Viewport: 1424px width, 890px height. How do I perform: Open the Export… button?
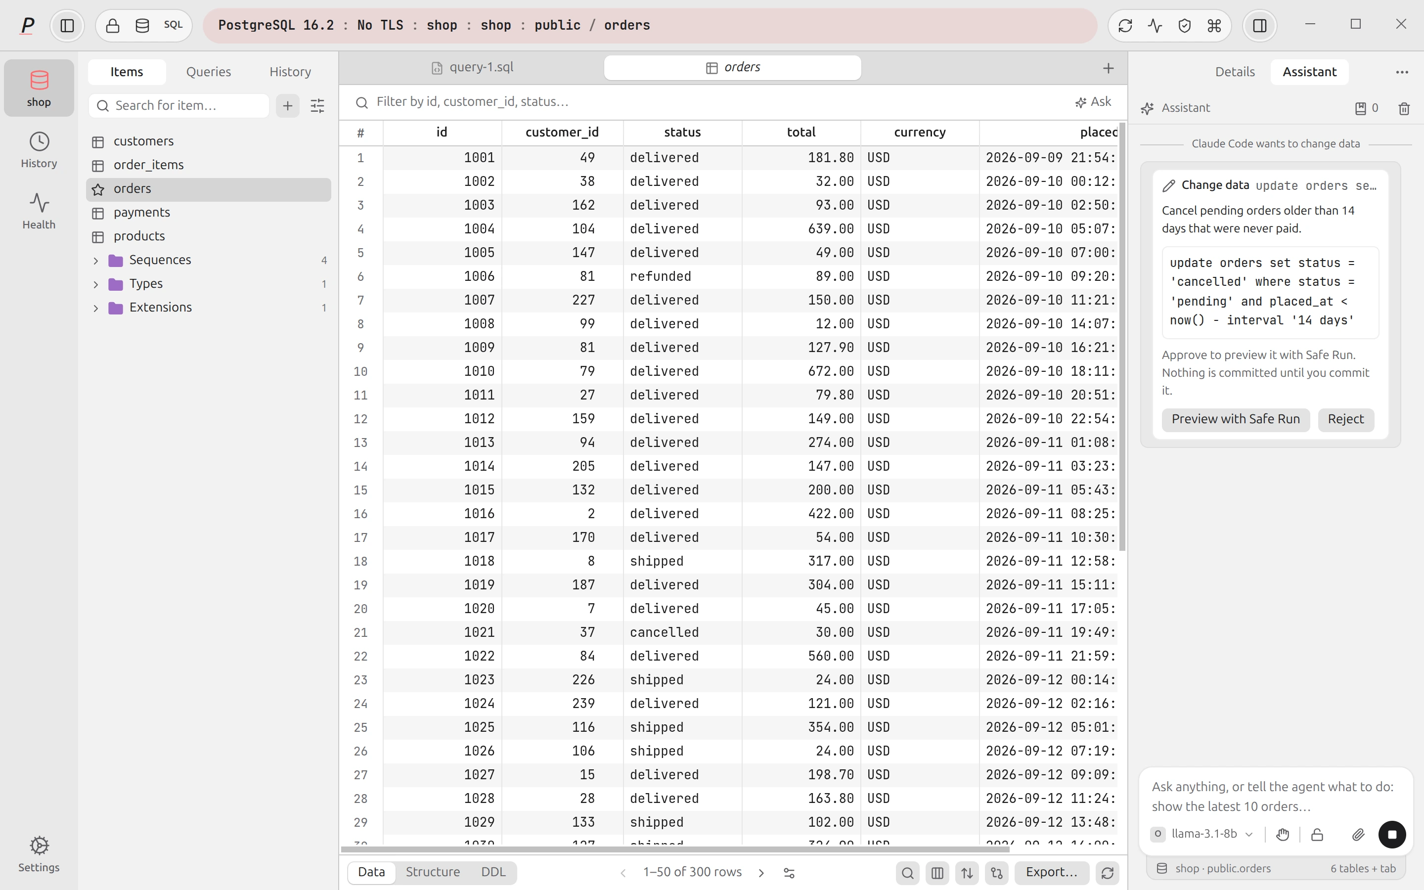(1052, 872)
